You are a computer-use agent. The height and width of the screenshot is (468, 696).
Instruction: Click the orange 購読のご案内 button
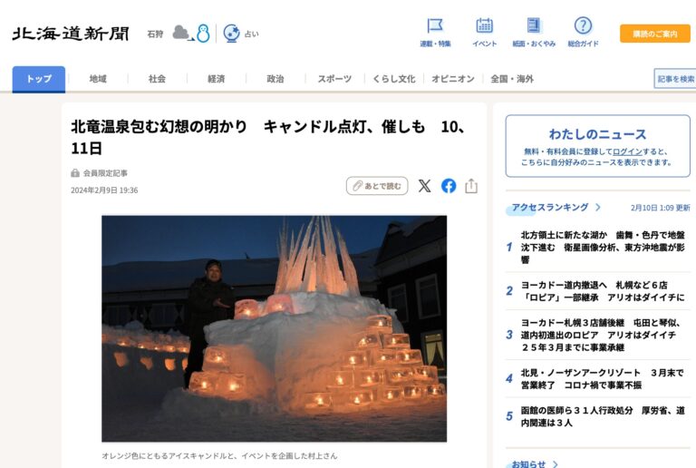click(654, 34)
